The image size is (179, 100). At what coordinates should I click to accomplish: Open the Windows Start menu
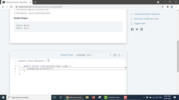coord(3,97)
